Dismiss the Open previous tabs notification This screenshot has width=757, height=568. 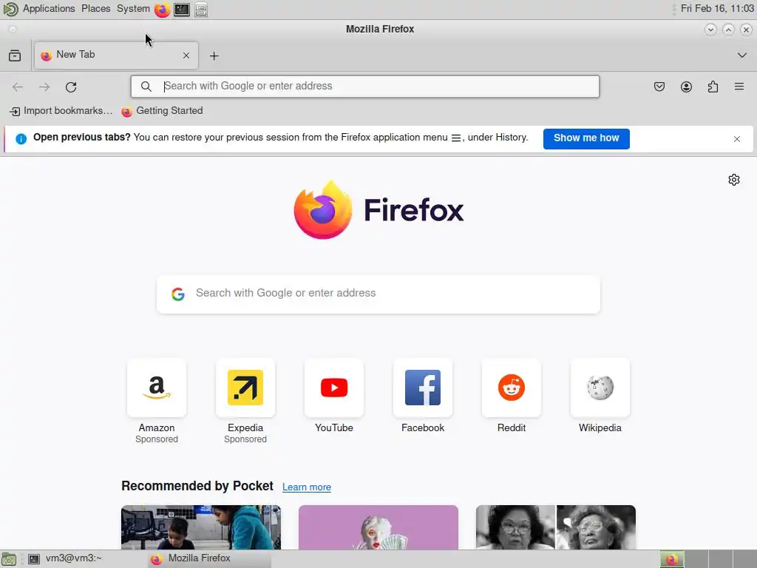pos(737,139)
